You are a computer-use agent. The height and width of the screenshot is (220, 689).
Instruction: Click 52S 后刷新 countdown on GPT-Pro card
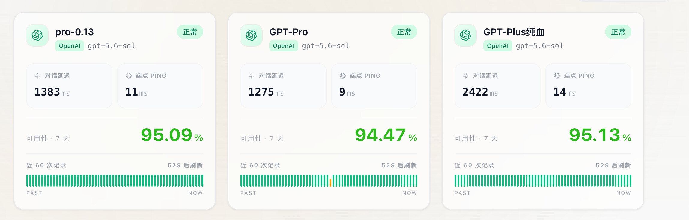pyautogui.click(x=399, y=165)
